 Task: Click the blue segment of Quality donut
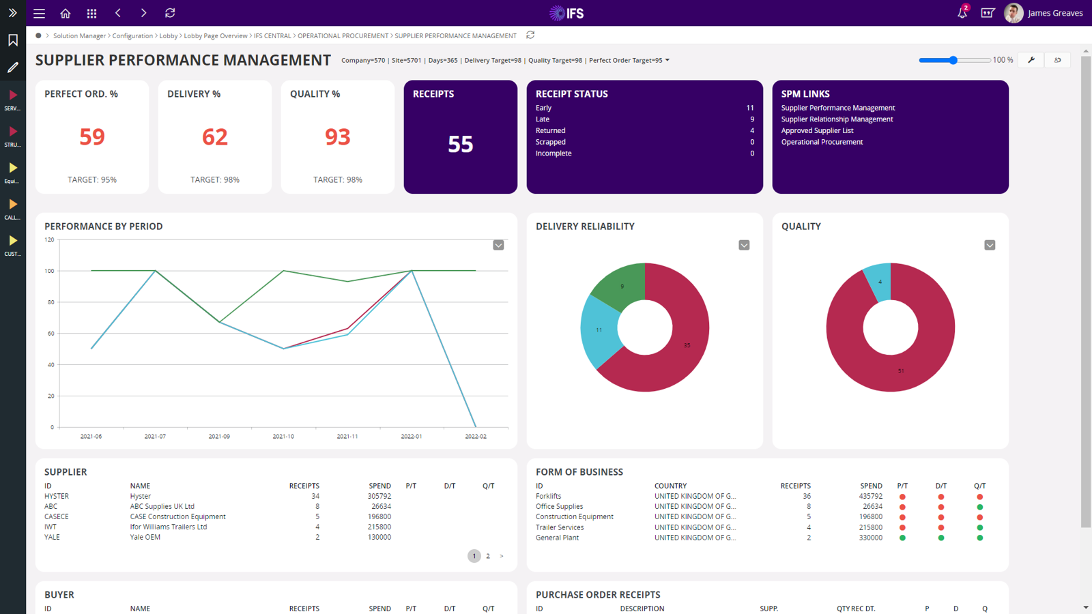878,281
